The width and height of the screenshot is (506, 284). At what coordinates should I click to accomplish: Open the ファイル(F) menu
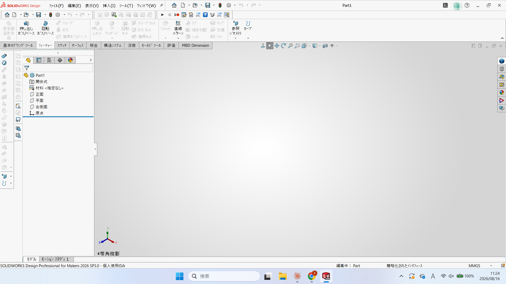(x=56, y=6)
